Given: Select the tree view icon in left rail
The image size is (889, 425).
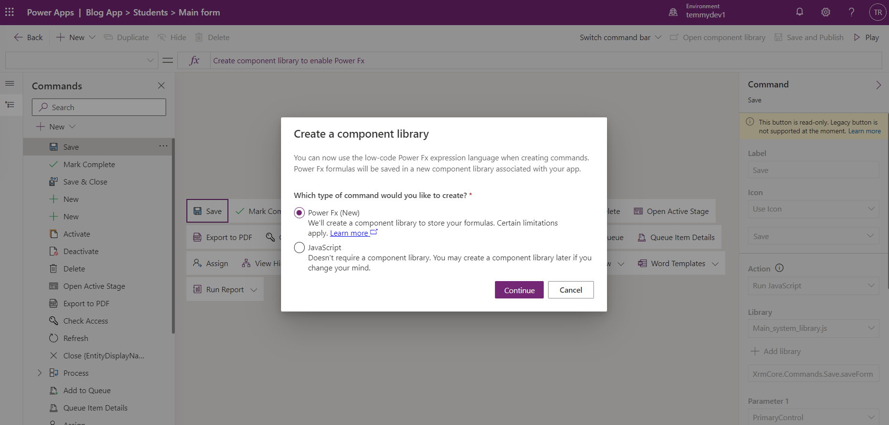Looking at the screenshot, I should point(10,105).
